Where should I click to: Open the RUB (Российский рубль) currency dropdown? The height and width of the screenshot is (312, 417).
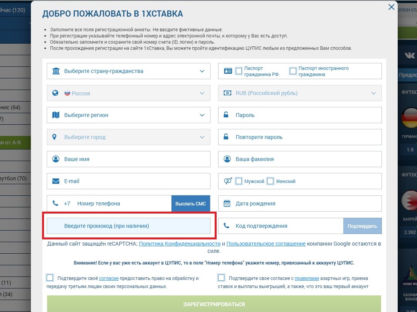coord(300,93)
